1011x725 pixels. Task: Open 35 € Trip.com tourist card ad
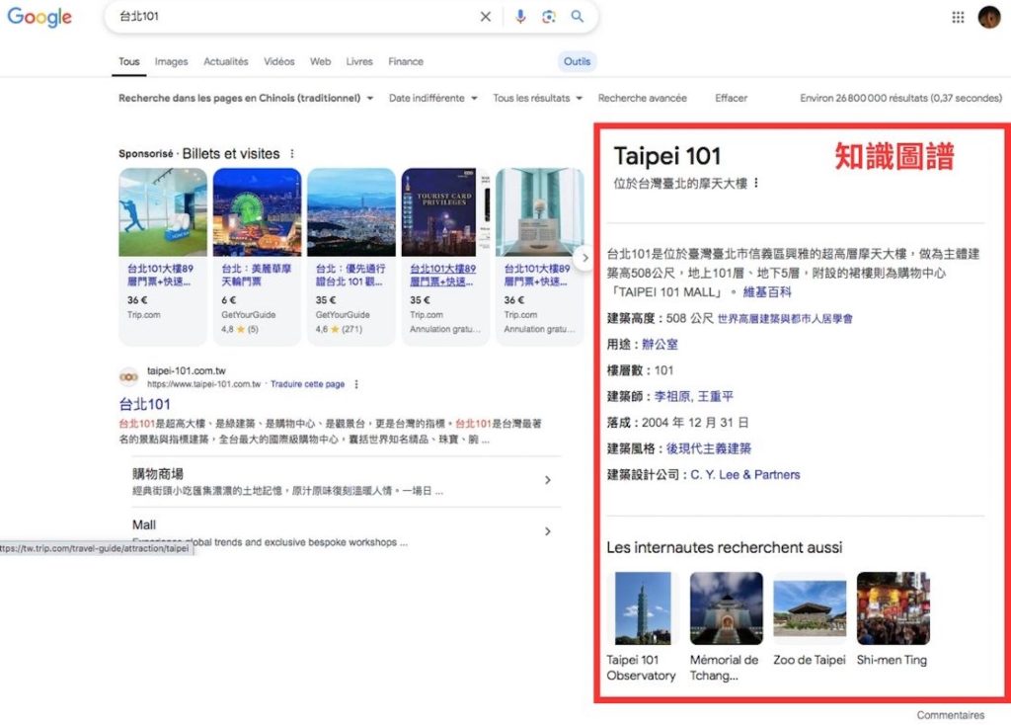click(445, 257)
